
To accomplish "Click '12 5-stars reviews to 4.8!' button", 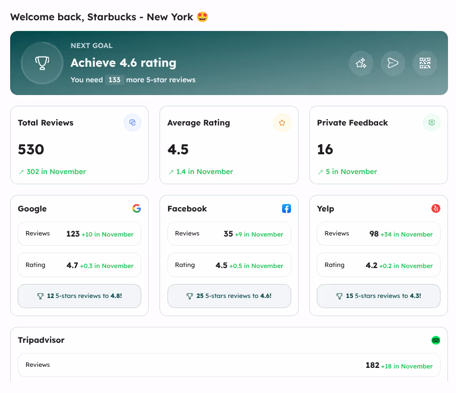I will (x=79, y=296).
